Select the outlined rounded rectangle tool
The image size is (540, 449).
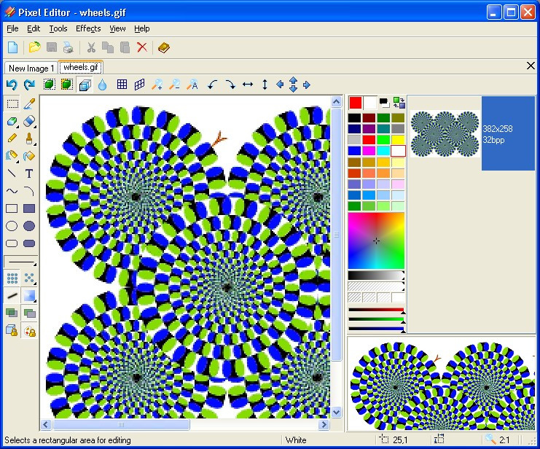click(x=12, y=243)
